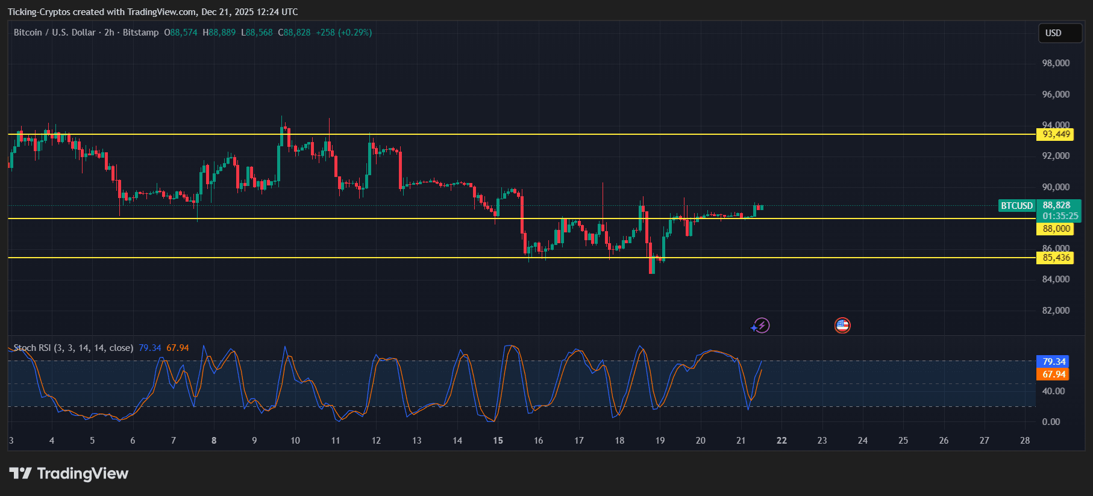Click bold date 22 on the time axis
The height and width of the screenshot is (496, 1093).
[781, 441]
